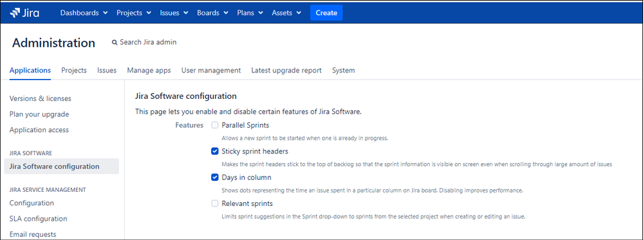Open Versions & licenses in sidebar
This screenshot has width=643, height=240.
pos(40,99)
